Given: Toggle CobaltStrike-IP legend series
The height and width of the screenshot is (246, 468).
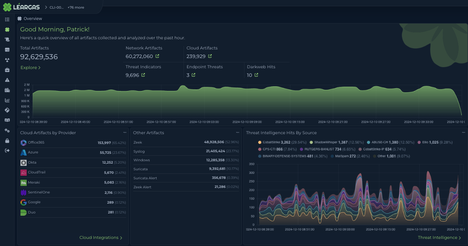Looking at the screenshot, I should (382, 149).
